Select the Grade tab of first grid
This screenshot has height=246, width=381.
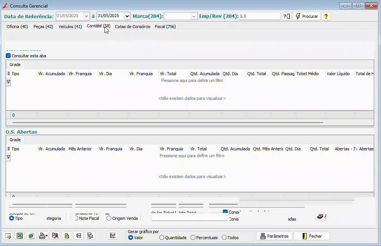[15, 65]
